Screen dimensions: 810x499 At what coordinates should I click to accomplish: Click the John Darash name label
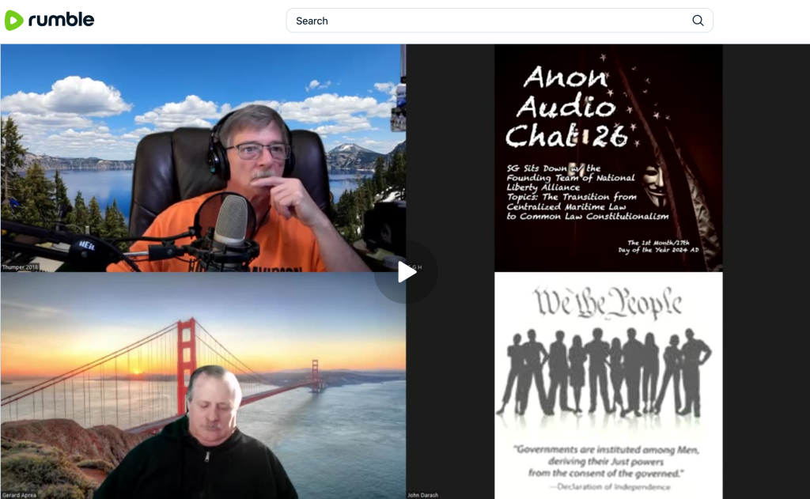422,495
